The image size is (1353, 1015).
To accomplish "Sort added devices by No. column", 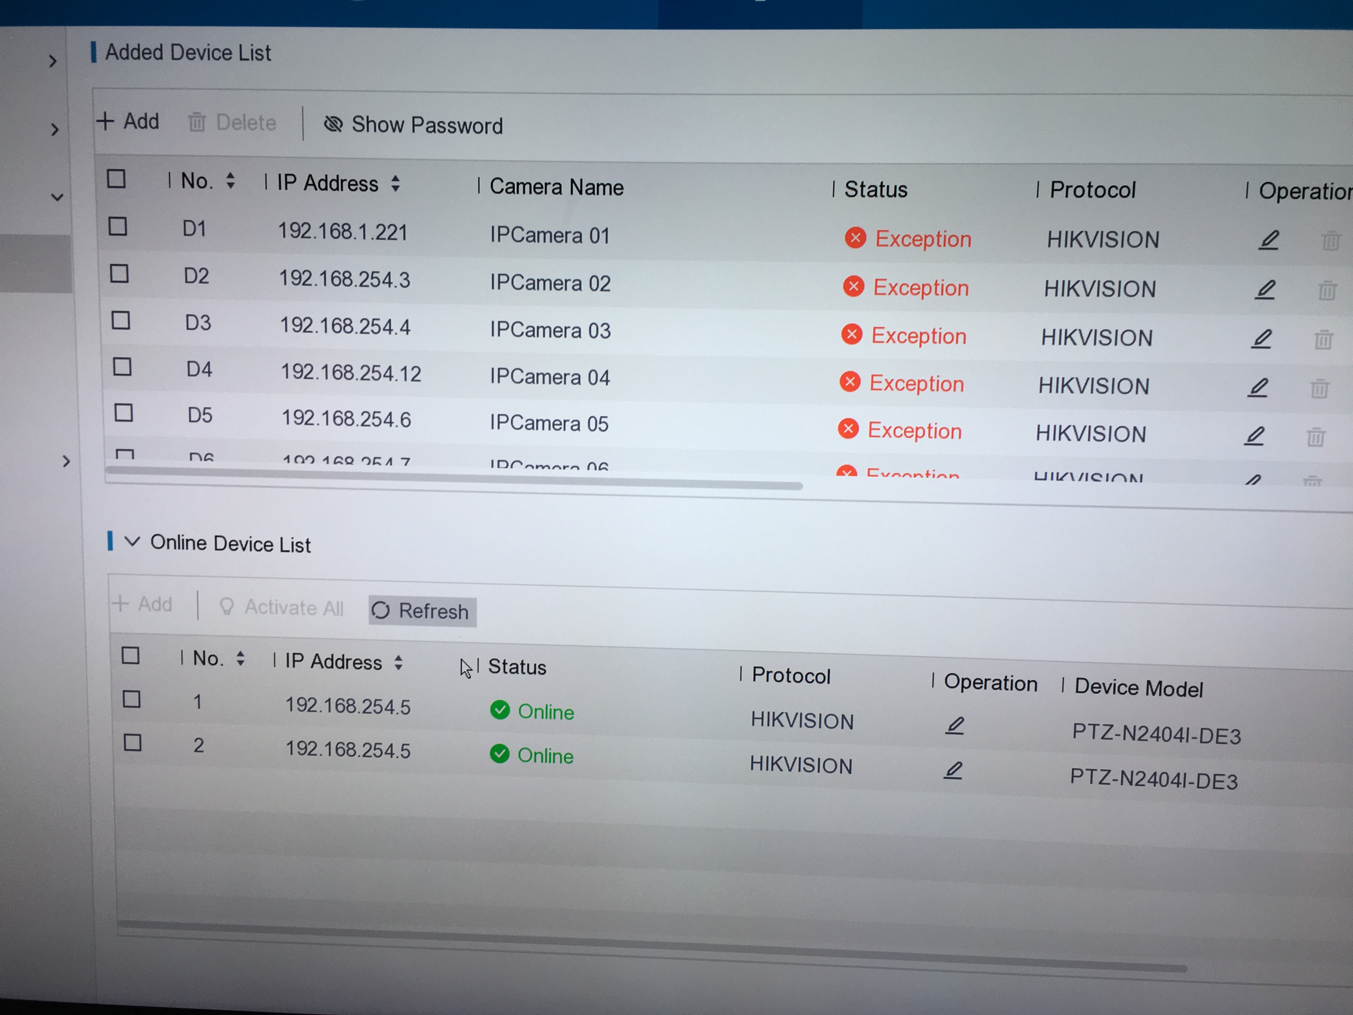I will point(231,181).
